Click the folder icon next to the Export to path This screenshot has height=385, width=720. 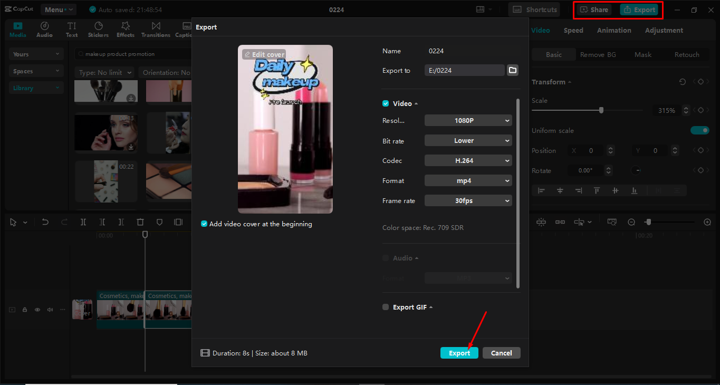click(512, 69)
